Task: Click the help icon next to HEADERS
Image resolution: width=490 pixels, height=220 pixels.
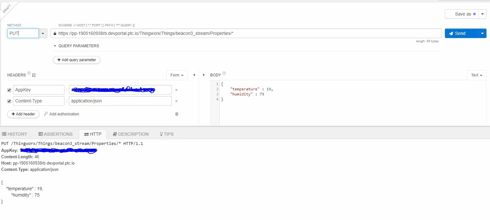Action: pos(29,74)
